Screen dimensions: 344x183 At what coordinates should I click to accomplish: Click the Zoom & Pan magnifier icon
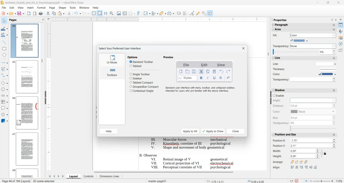pos(111,14)
